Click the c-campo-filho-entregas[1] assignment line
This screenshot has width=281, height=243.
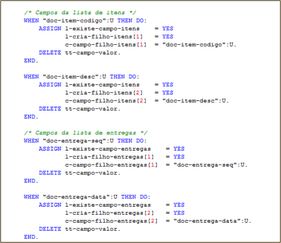point(156,165)
